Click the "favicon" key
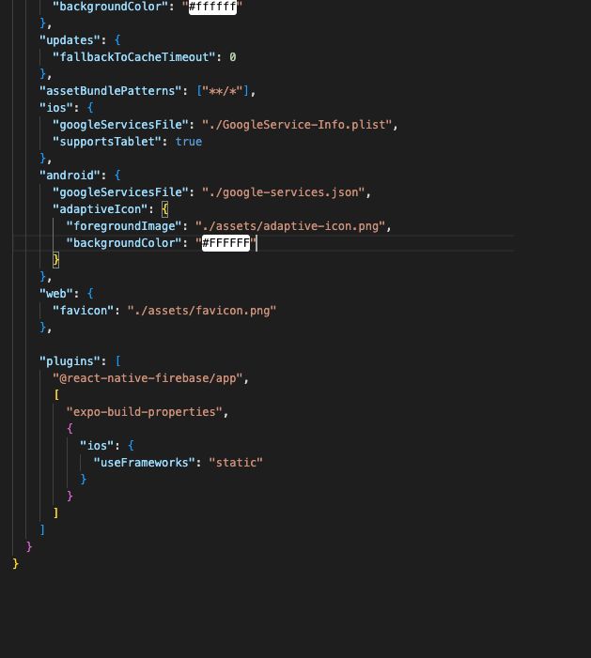 pos(84,311)
